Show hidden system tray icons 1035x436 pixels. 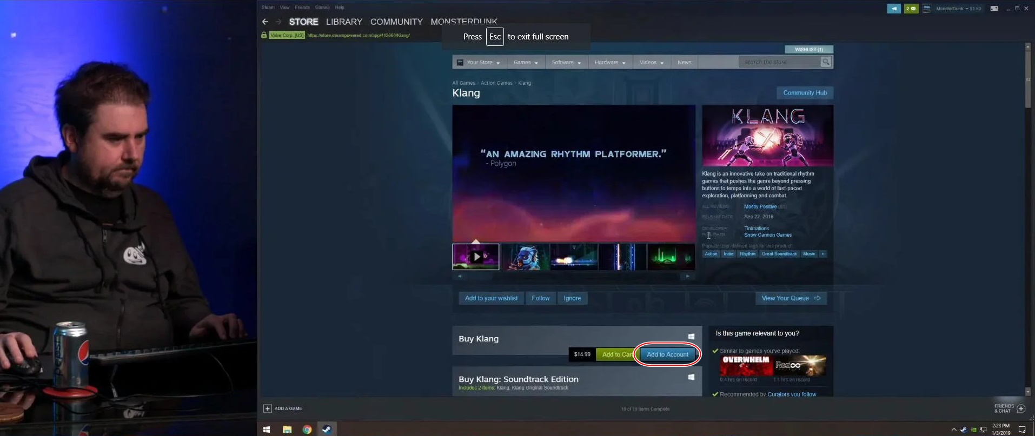(x=954, y=430)
